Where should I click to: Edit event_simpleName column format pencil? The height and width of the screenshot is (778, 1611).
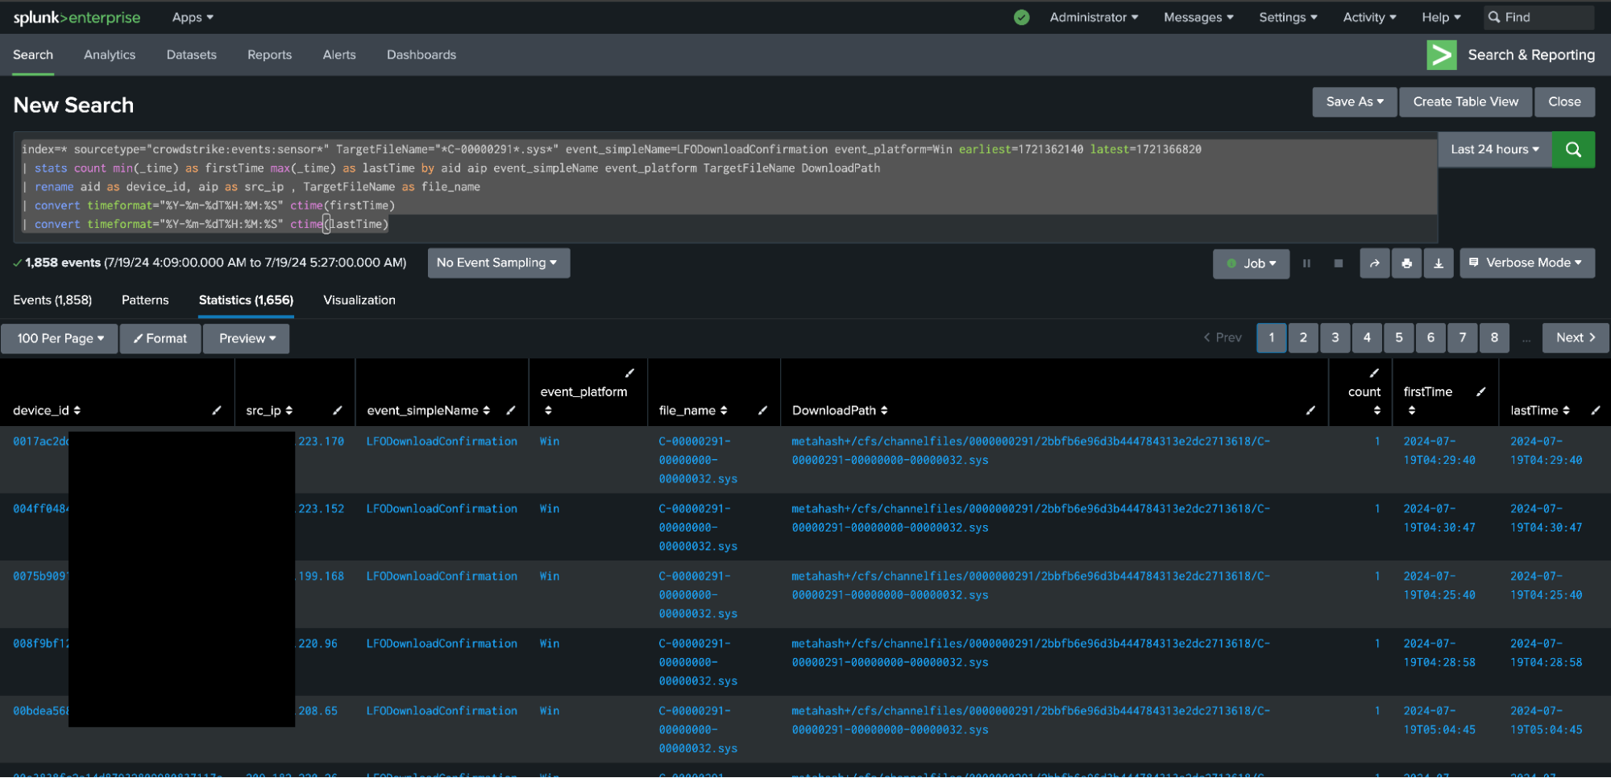(x=511, y=411)
